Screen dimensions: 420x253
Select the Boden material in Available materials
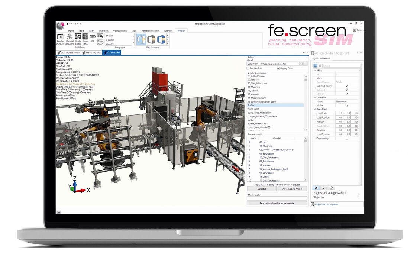[x=275, y=106]
